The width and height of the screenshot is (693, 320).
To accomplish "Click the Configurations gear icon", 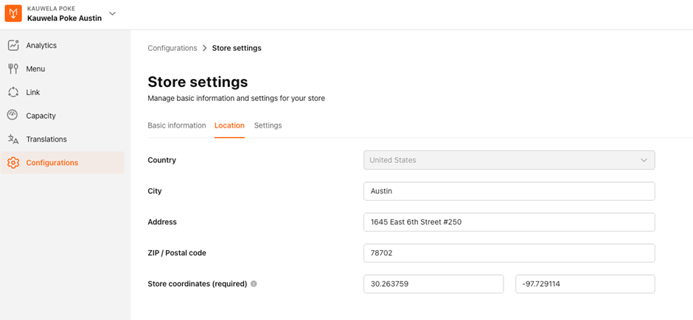I will click(x=13, y=163).
